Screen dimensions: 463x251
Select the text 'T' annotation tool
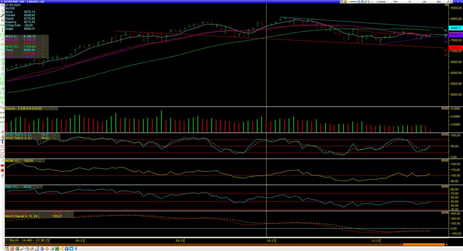pos(3,141)
